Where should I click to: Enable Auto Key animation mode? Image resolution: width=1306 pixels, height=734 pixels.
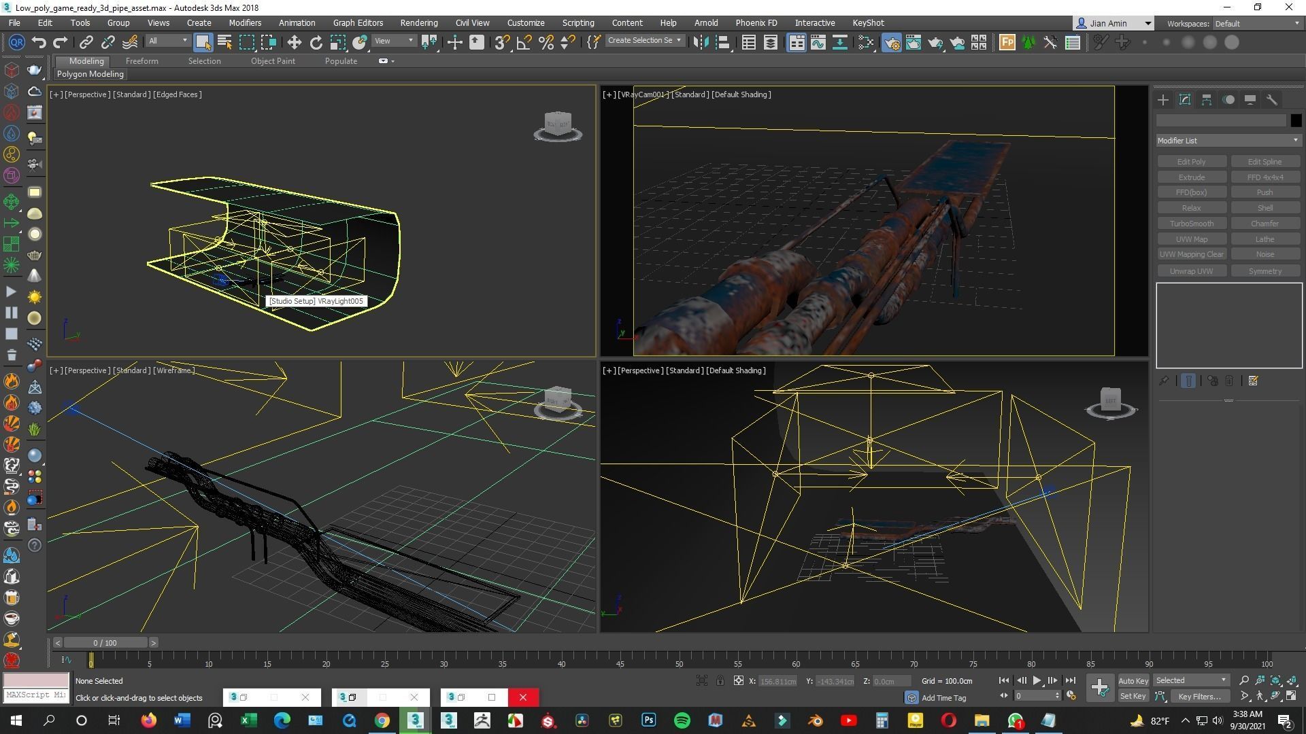(x=1133, y=680)
